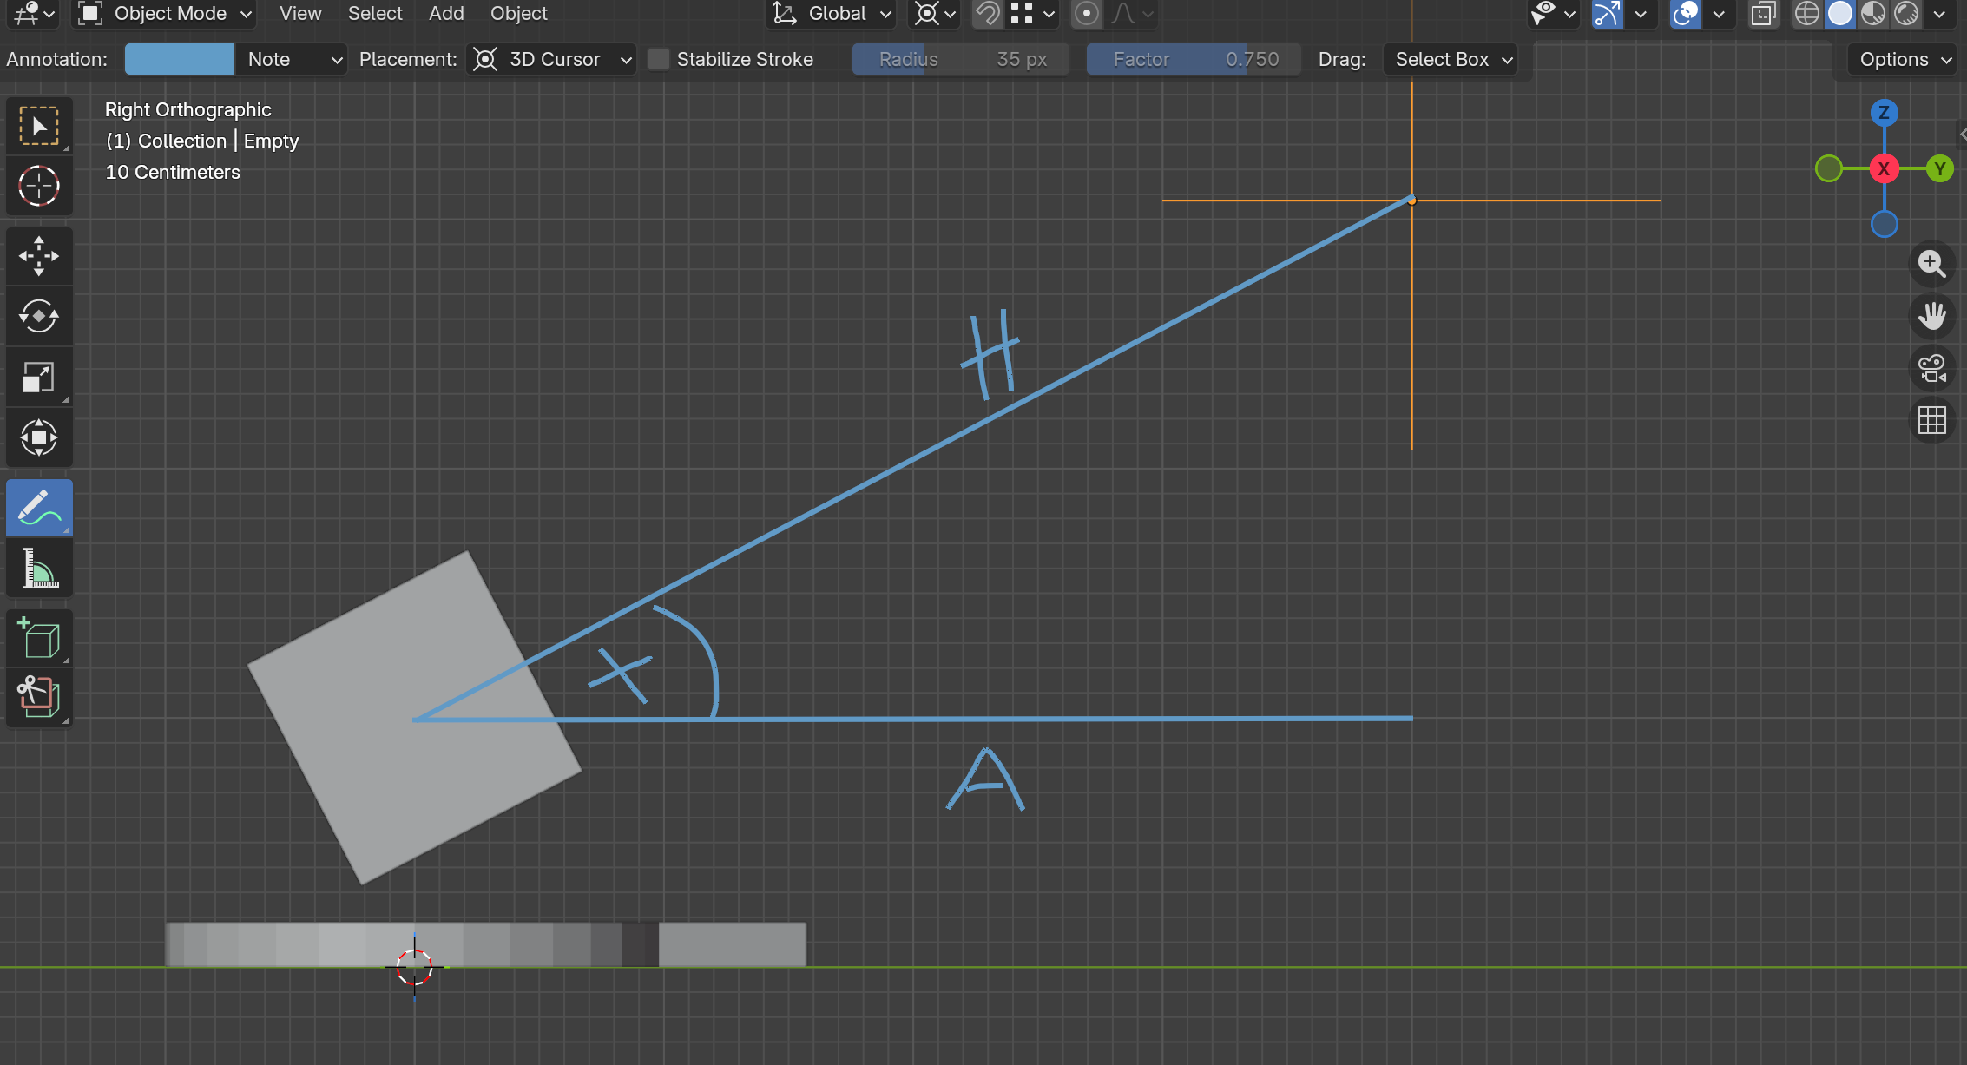Click the blue annotation color swatch

click(x=180, y=59)
